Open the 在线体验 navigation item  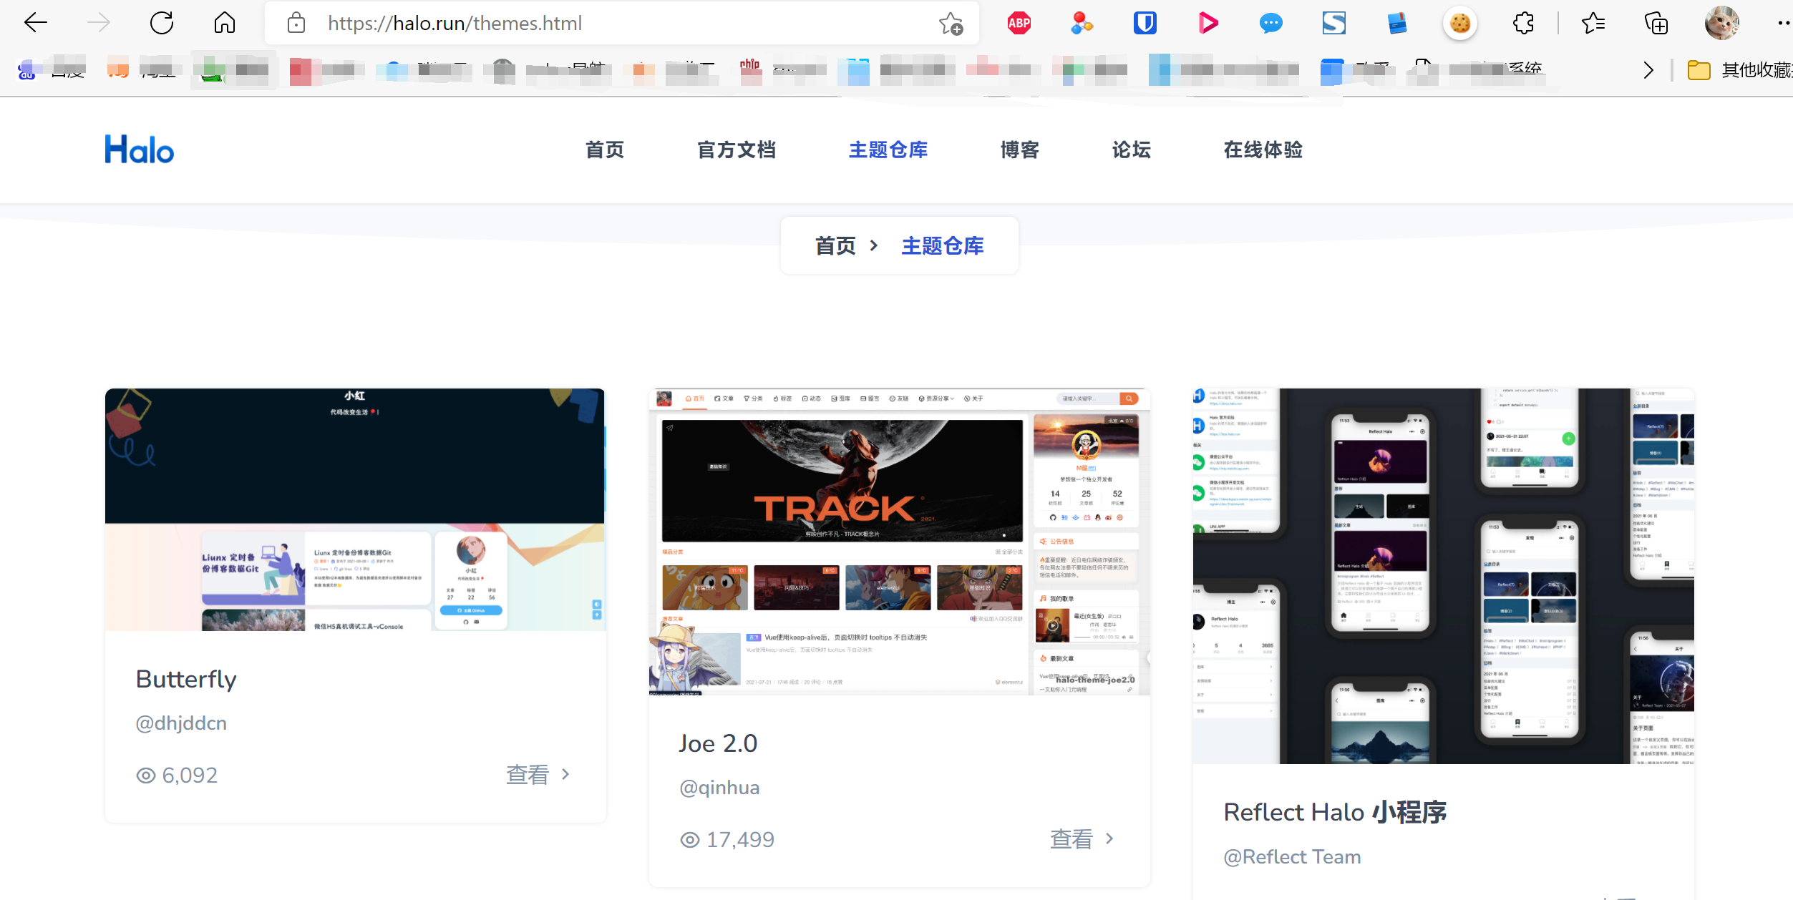coord(1263,150)
